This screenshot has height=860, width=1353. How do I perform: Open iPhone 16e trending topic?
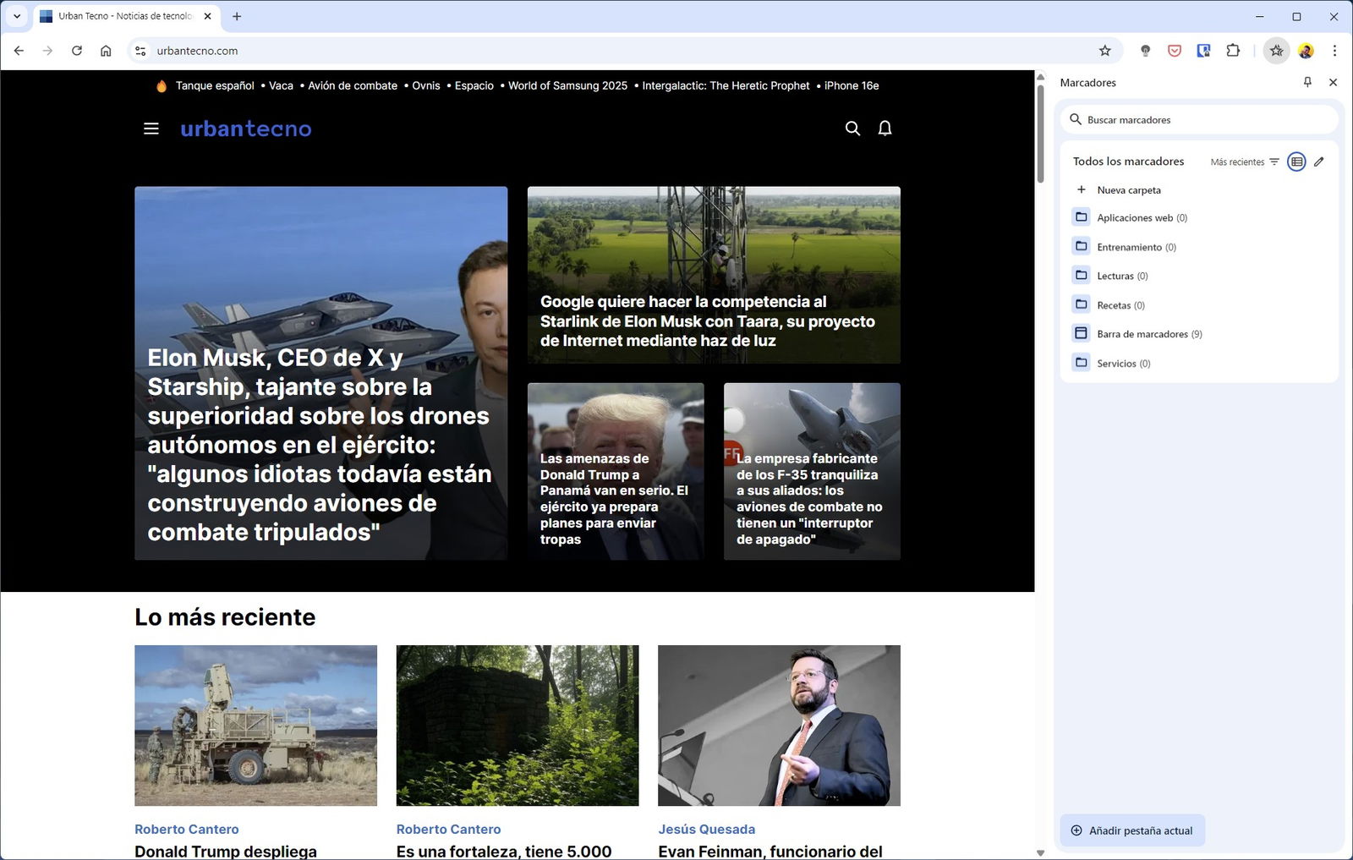point(852,85)
